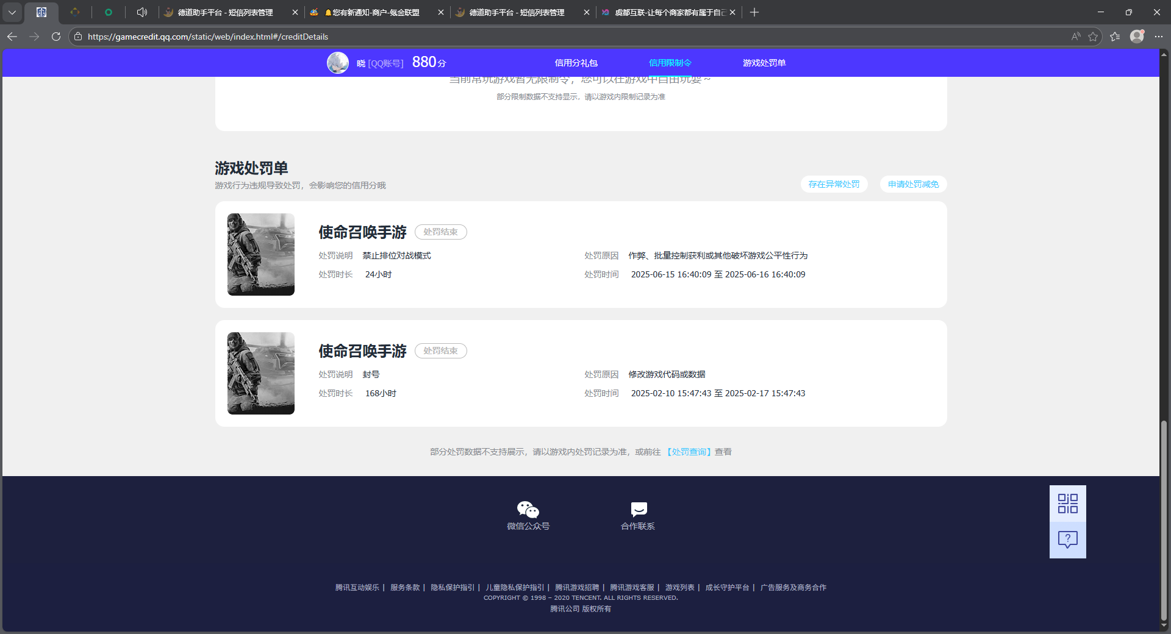Open the 成长守护平台 footer link
This screenshot has width=1171, height=634.
tap(728, 588)
